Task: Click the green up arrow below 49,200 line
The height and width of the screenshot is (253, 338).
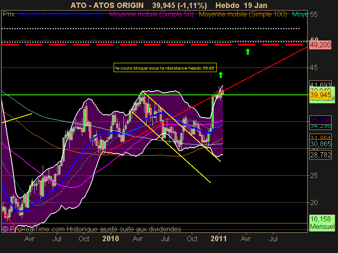Action: (x=248, y=51)
